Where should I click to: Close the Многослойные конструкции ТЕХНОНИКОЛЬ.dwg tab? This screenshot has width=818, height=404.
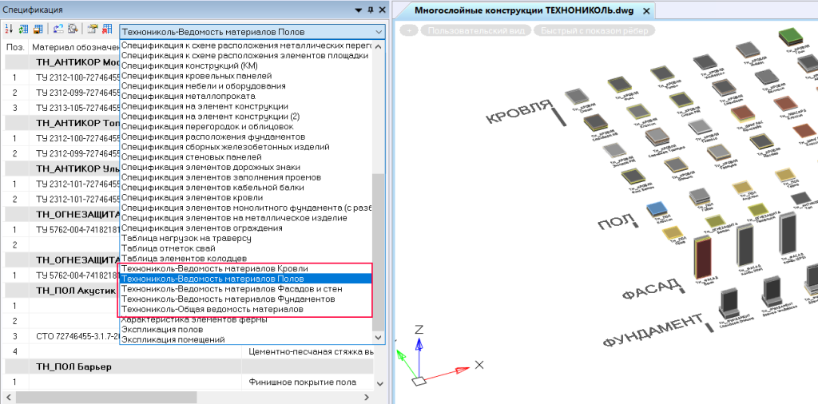(x=646, y=10)
